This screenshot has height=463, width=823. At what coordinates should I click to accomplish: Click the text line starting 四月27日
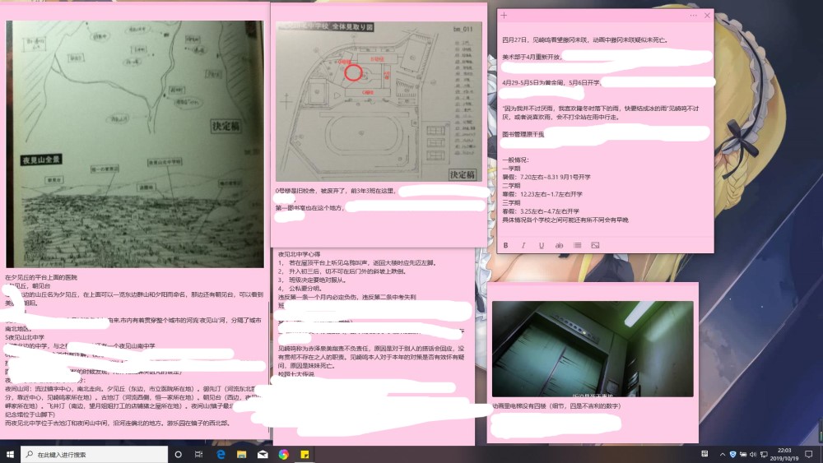(x=584, y=39)
